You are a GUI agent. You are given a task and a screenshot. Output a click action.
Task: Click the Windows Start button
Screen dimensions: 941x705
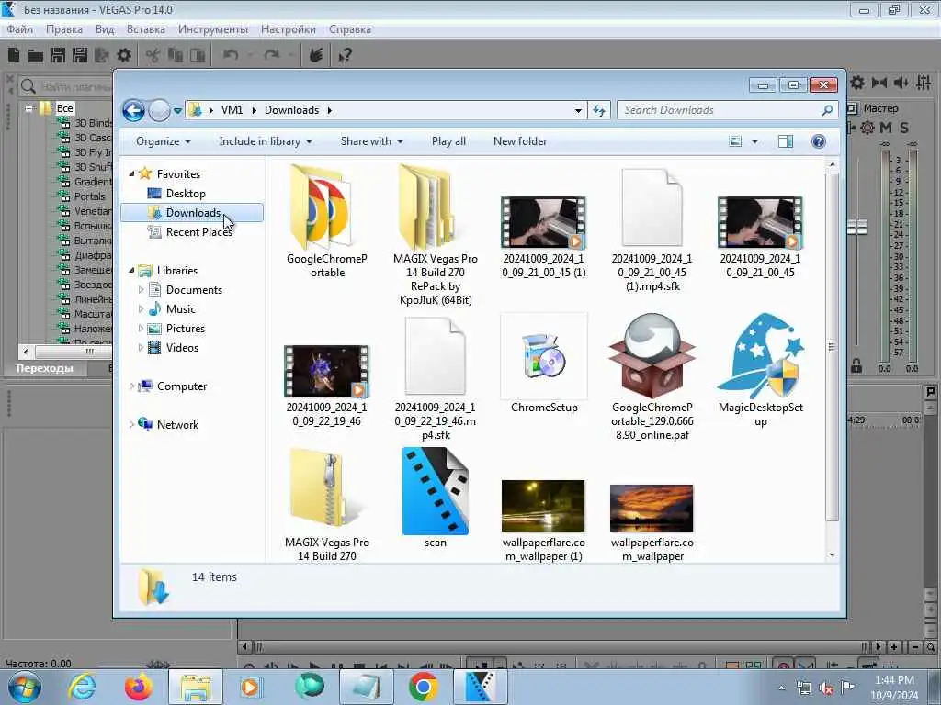click(x=25, y=687)
